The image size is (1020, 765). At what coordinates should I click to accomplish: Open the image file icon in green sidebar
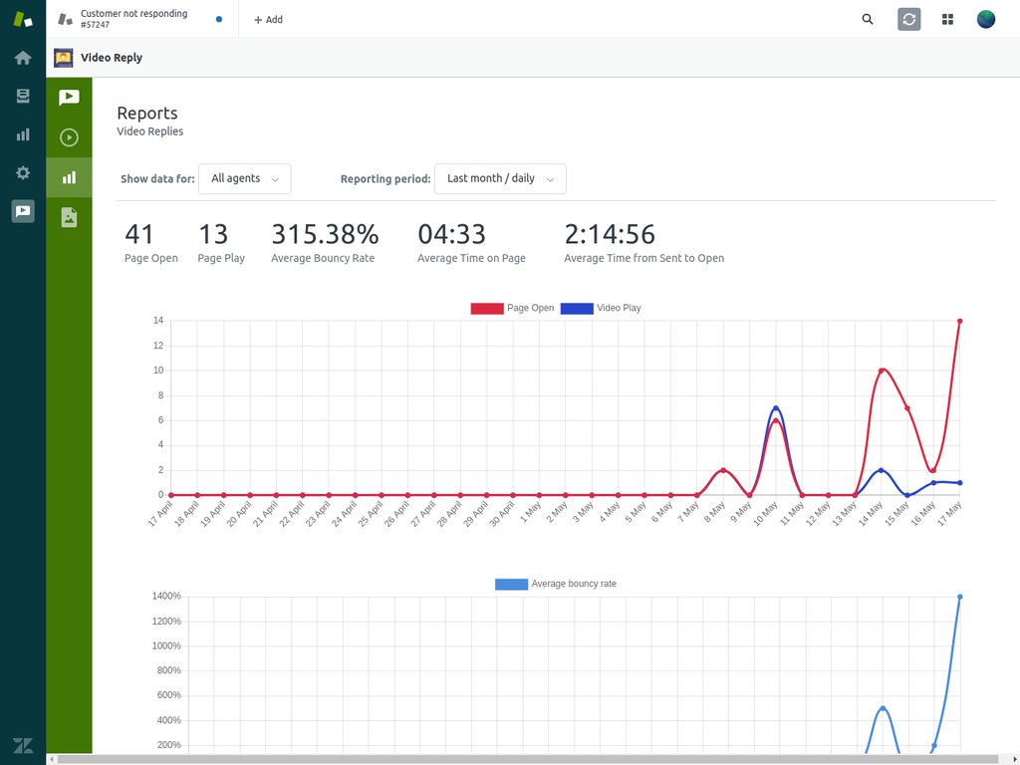[x=69, y=217]
